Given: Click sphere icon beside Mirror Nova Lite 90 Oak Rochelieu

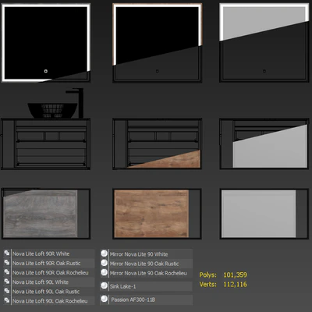Looking at the screenshot, I should [105, 272].
